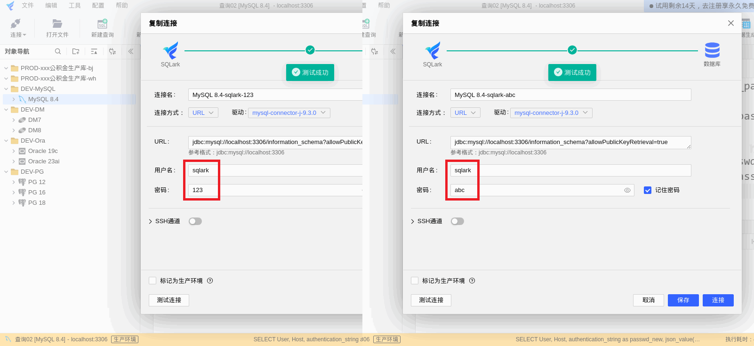The width and height of the screenshot is (754, 346).
Task: Collapse the object navigator panel
Action: coord(131,51)
